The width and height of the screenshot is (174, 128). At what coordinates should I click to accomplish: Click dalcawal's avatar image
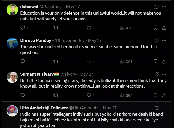[x=12, y=9]
